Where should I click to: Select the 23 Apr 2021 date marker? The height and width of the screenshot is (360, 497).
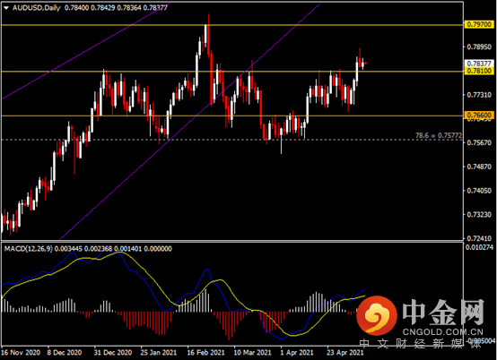click(344, 353)
